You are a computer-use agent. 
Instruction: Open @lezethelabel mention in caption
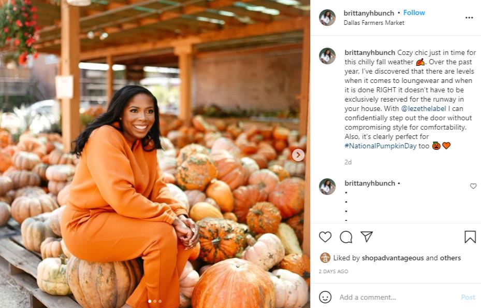click(424, 109)
